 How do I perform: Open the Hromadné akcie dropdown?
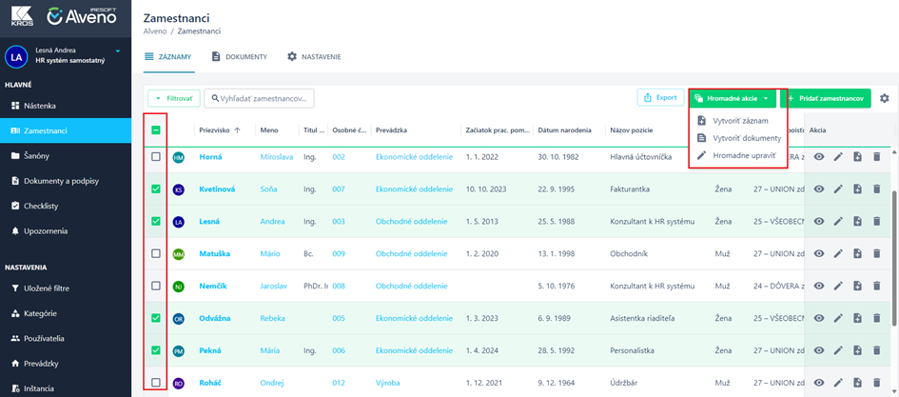click(x=731, y=98)
